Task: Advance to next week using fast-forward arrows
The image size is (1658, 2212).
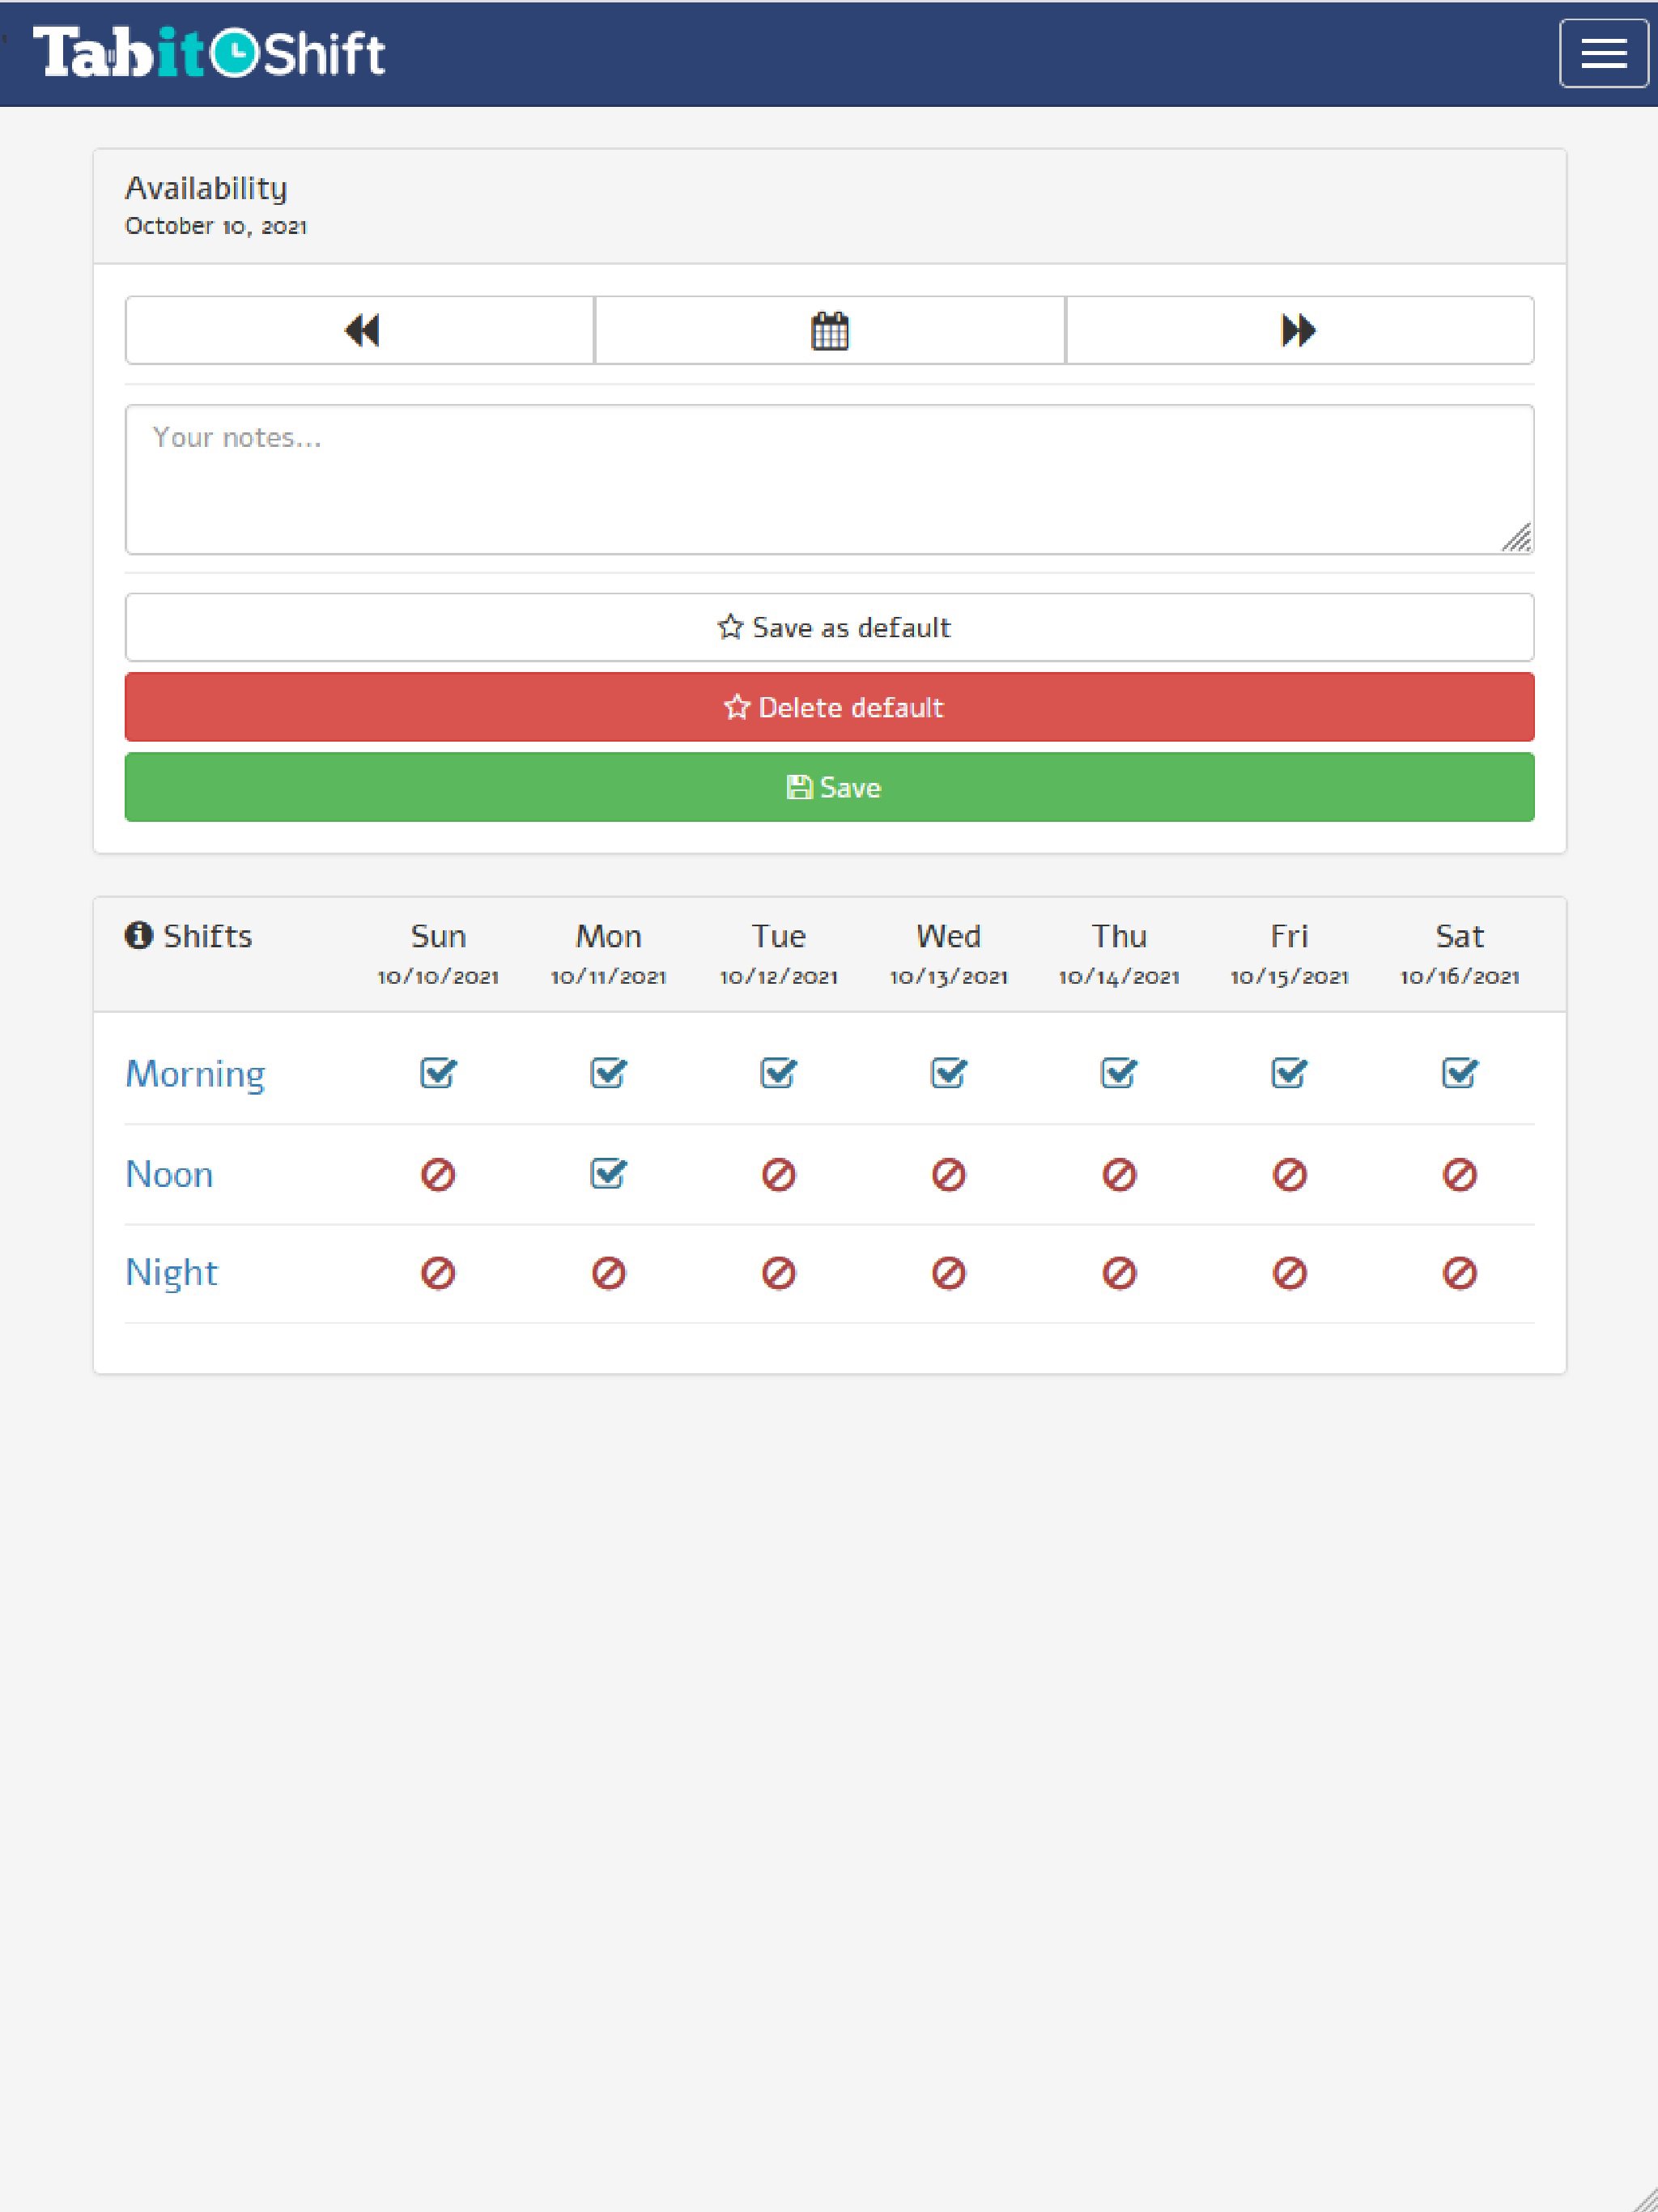Action: 1297,330
